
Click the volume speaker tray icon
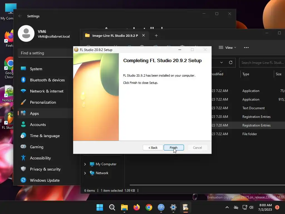tap(251, 207)
